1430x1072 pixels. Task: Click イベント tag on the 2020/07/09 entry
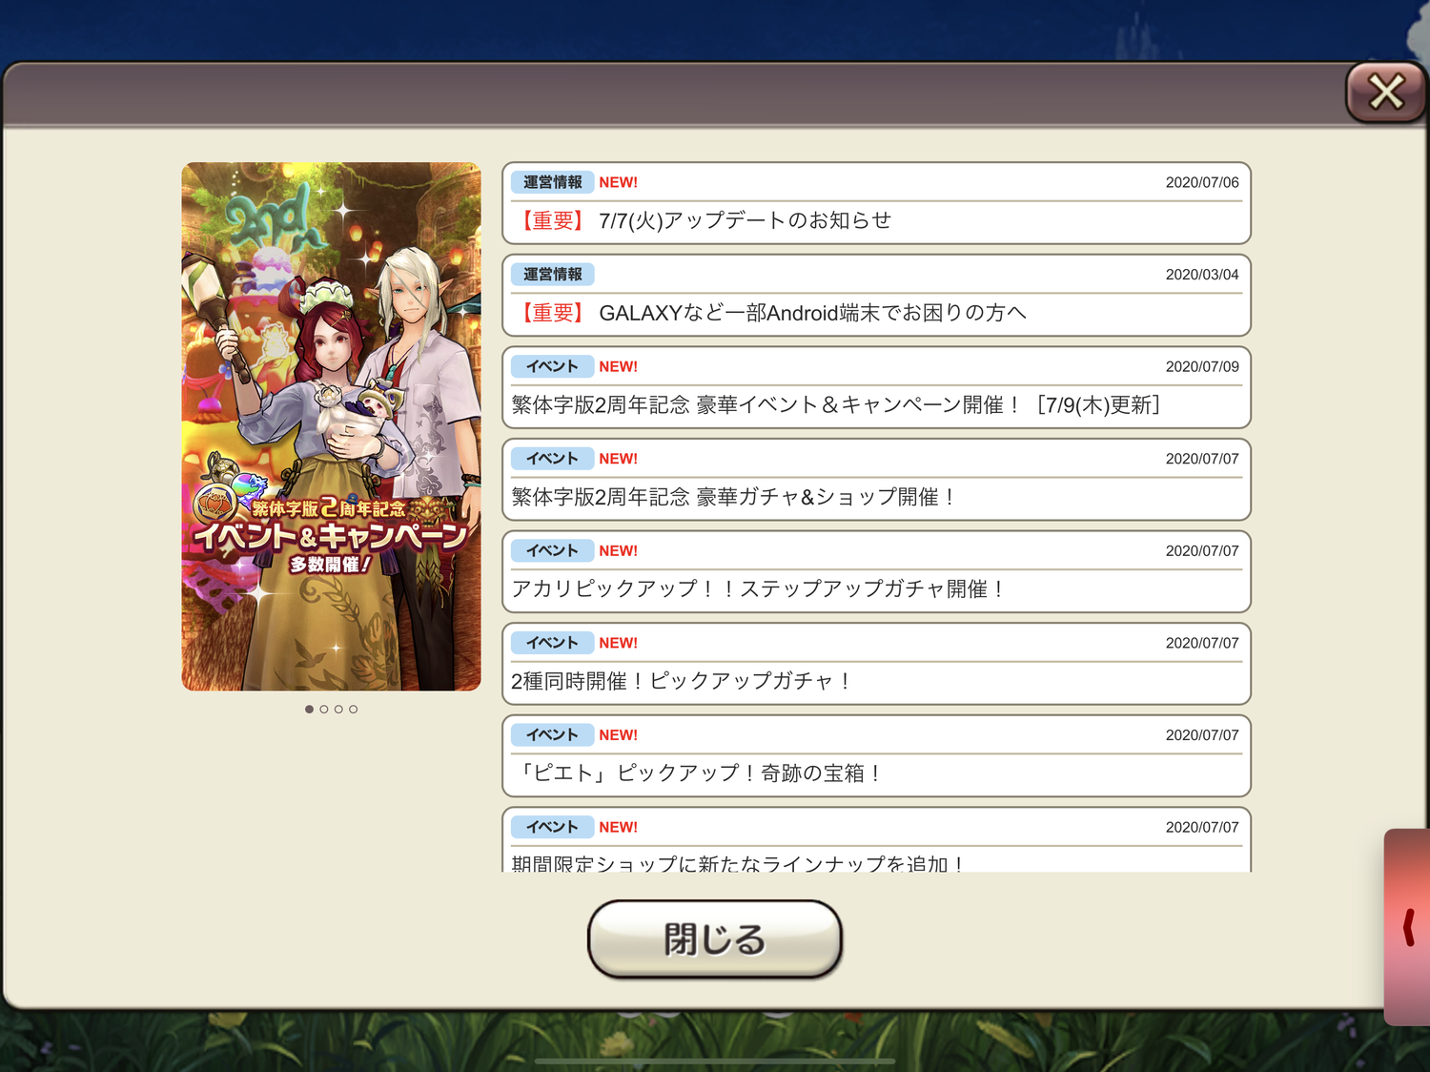pyautogui.click(x=553, y=366)
